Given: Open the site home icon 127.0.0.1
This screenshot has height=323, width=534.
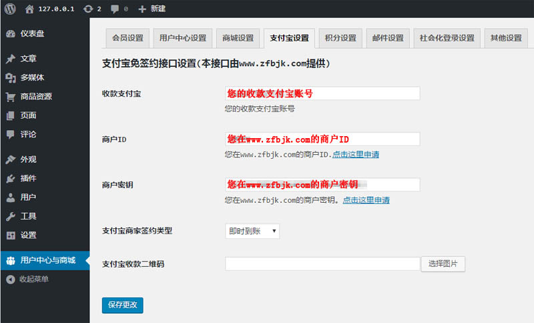Looking at the screenshot, I should coord(29,9).
